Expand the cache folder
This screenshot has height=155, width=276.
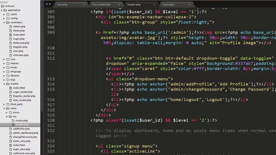tap(4, 14)
